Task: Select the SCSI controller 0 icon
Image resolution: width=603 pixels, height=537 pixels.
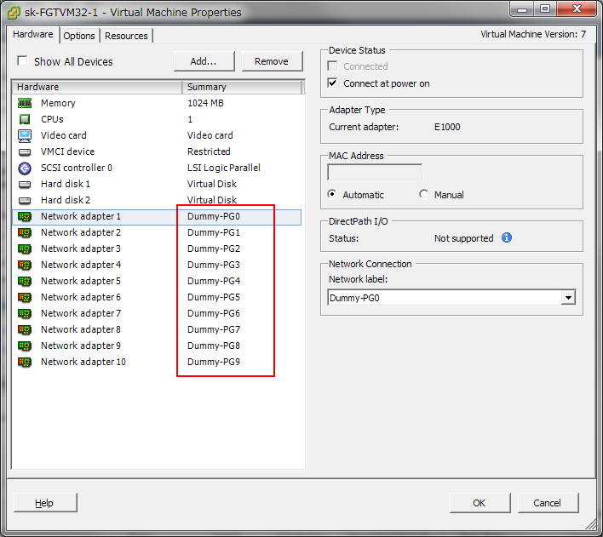Action: click(25, 168)
